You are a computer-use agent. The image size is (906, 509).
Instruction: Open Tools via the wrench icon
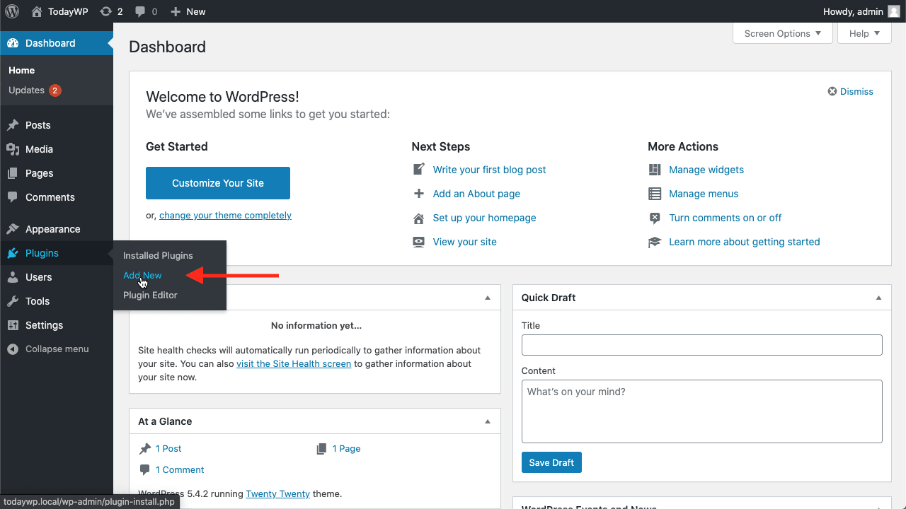coord(13,301)
